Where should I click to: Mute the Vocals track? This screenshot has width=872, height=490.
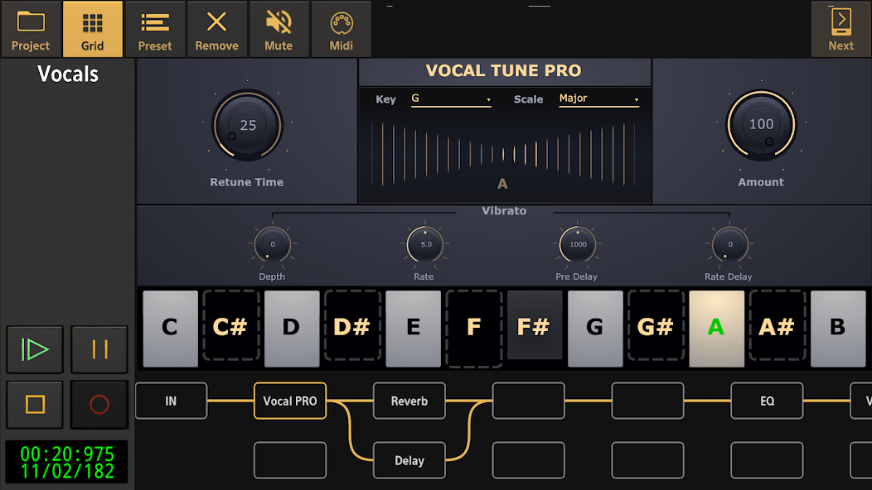[x=279, y=27]
